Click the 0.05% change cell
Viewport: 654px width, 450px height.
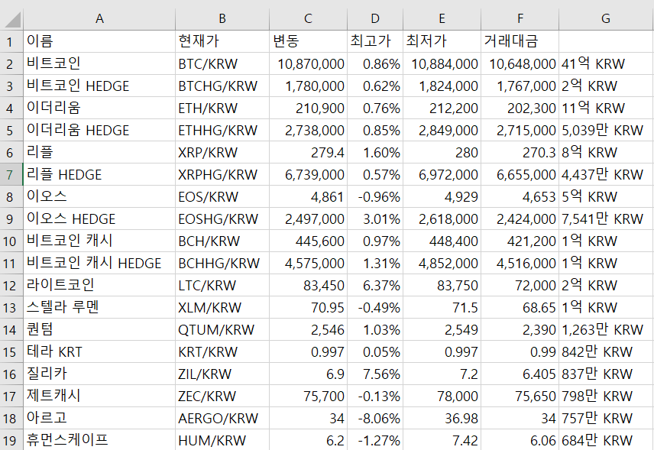pos(375,351)
